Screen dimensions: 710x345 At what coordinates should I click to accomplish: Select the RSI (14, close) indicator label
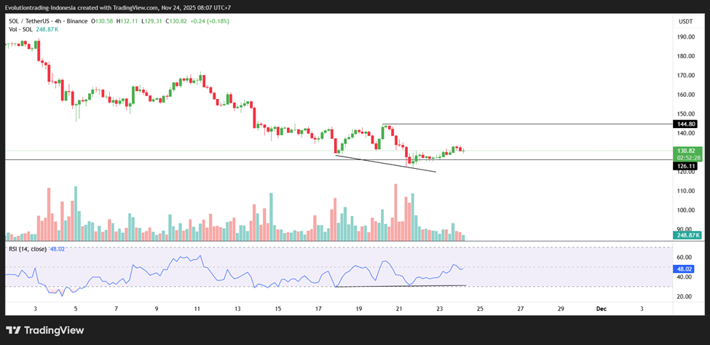pos(27,249)
